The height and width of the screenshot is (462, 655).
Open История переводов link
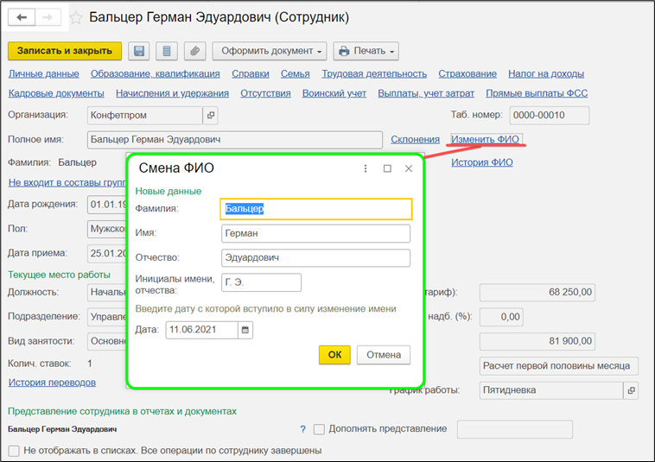pos(52,383)
